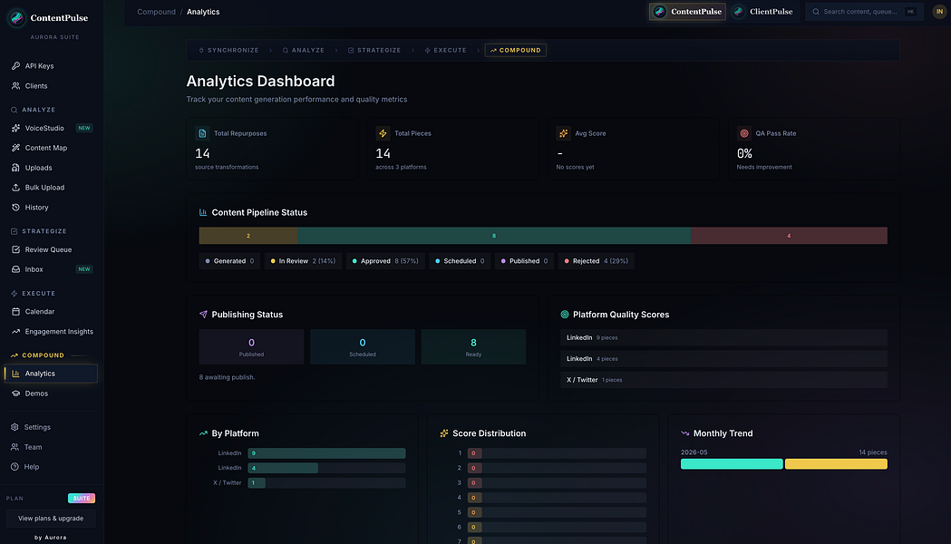The height and width of the screenshot is (544, 951).
Task: Click the QA Pass Rate target icon
Action: (744, 133)
